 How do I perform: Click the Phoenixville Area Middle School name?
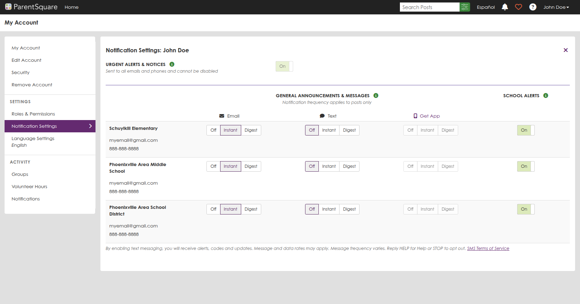click(138, 168)
